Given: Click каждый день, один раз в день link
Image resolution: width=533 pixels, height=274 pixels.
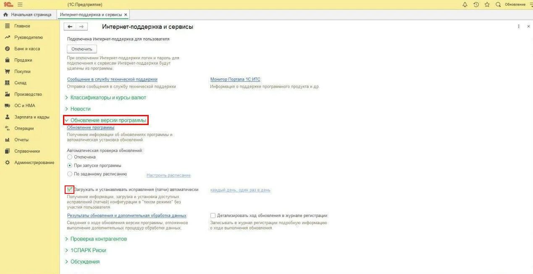Looking at the screenshot, I should pyautogui.click(x=240, y=190).
